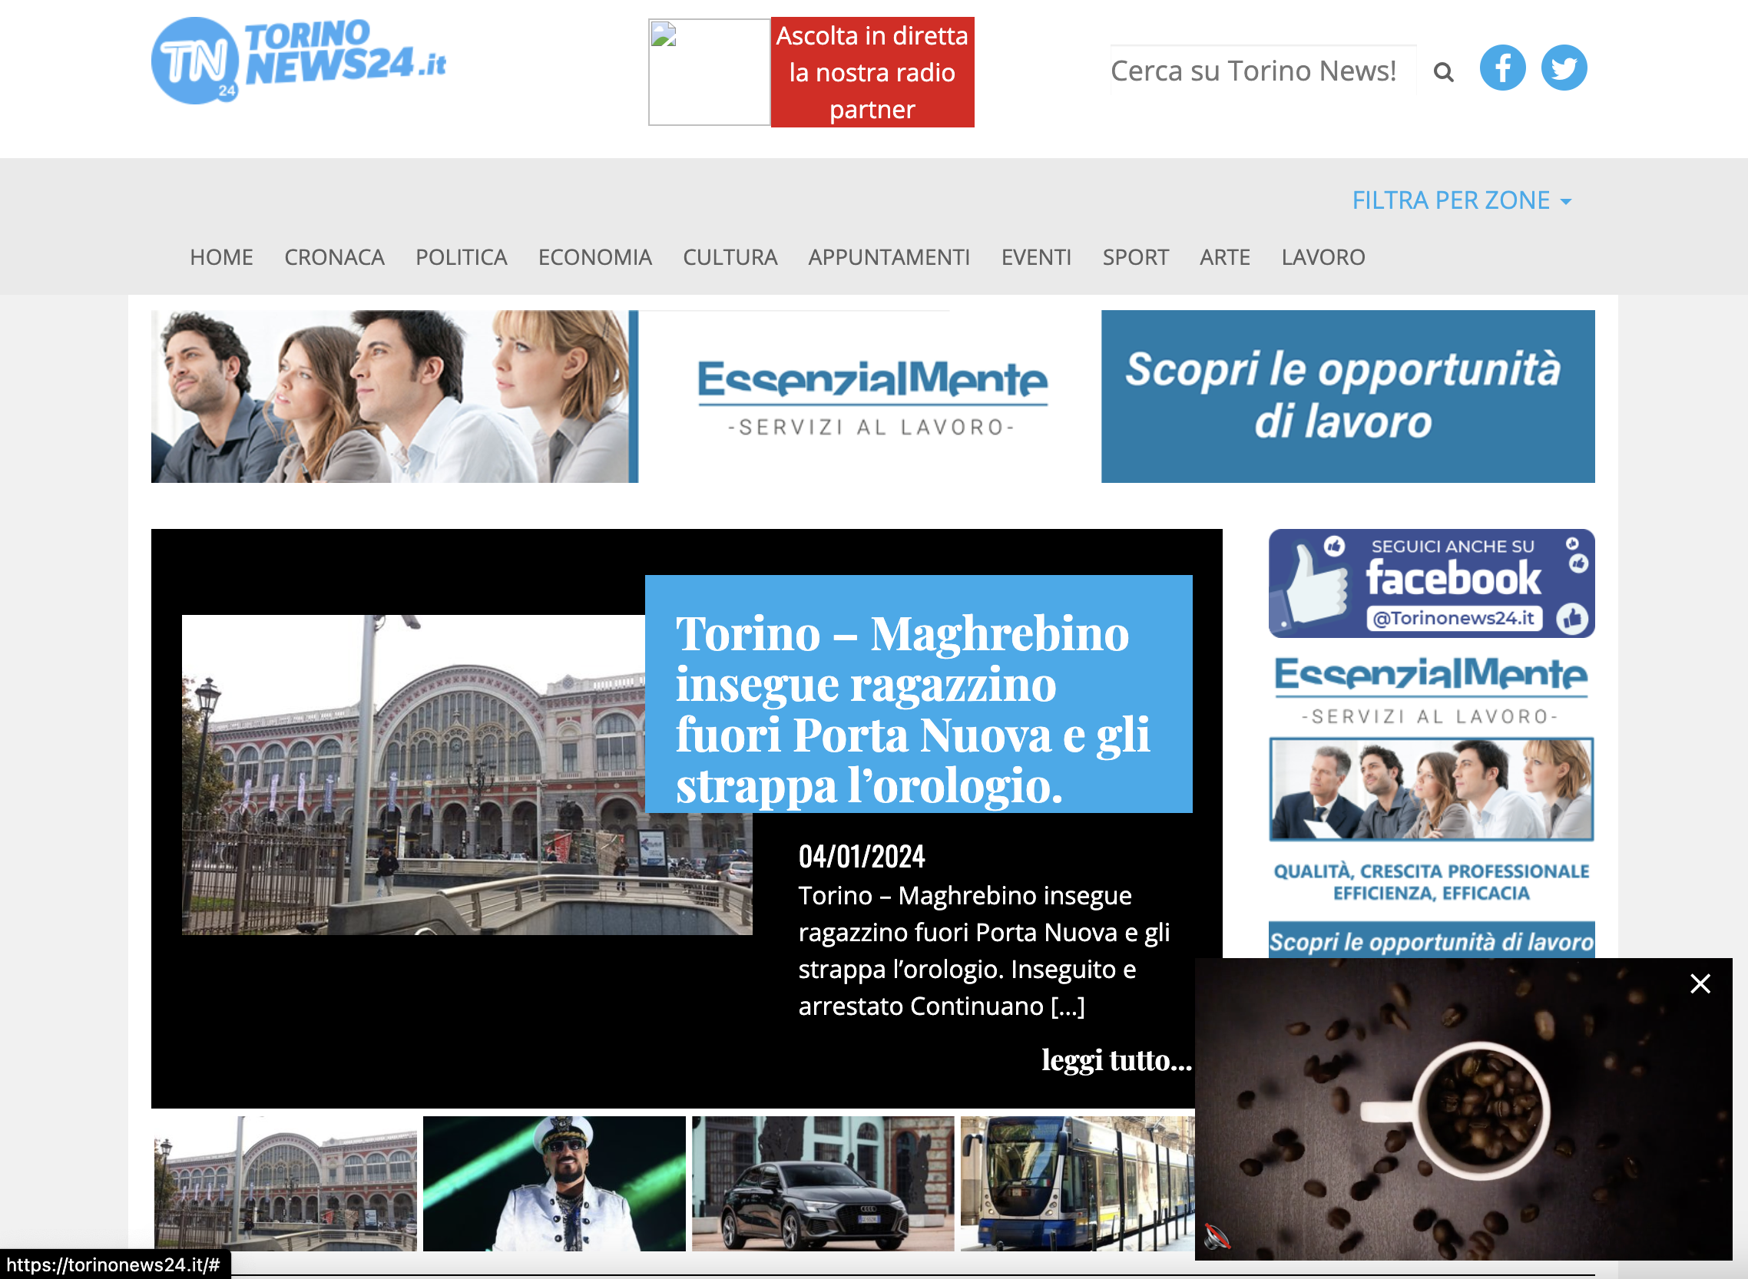Viewport: 1748px width, 1279px height.
Task: Expand the Filtra per zone dropdown
Action: point(1461,200)
